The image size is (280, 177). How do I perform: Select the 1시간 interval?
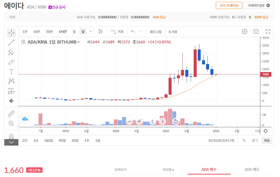[x=63, y=32]
